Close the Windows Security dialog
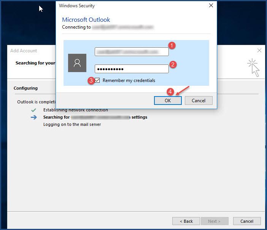The image size is (267, 230). point(211,5)
